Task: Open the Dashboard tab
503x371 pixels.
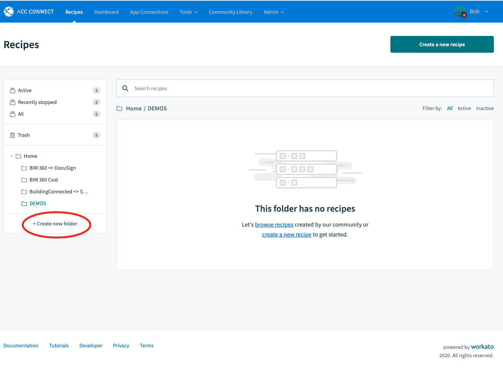Action: [x=106, y=12]
